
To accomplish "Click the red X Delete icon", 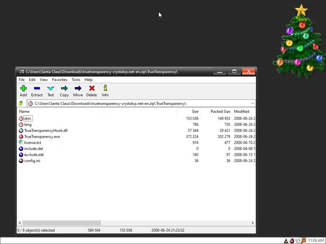I will 92,88.
